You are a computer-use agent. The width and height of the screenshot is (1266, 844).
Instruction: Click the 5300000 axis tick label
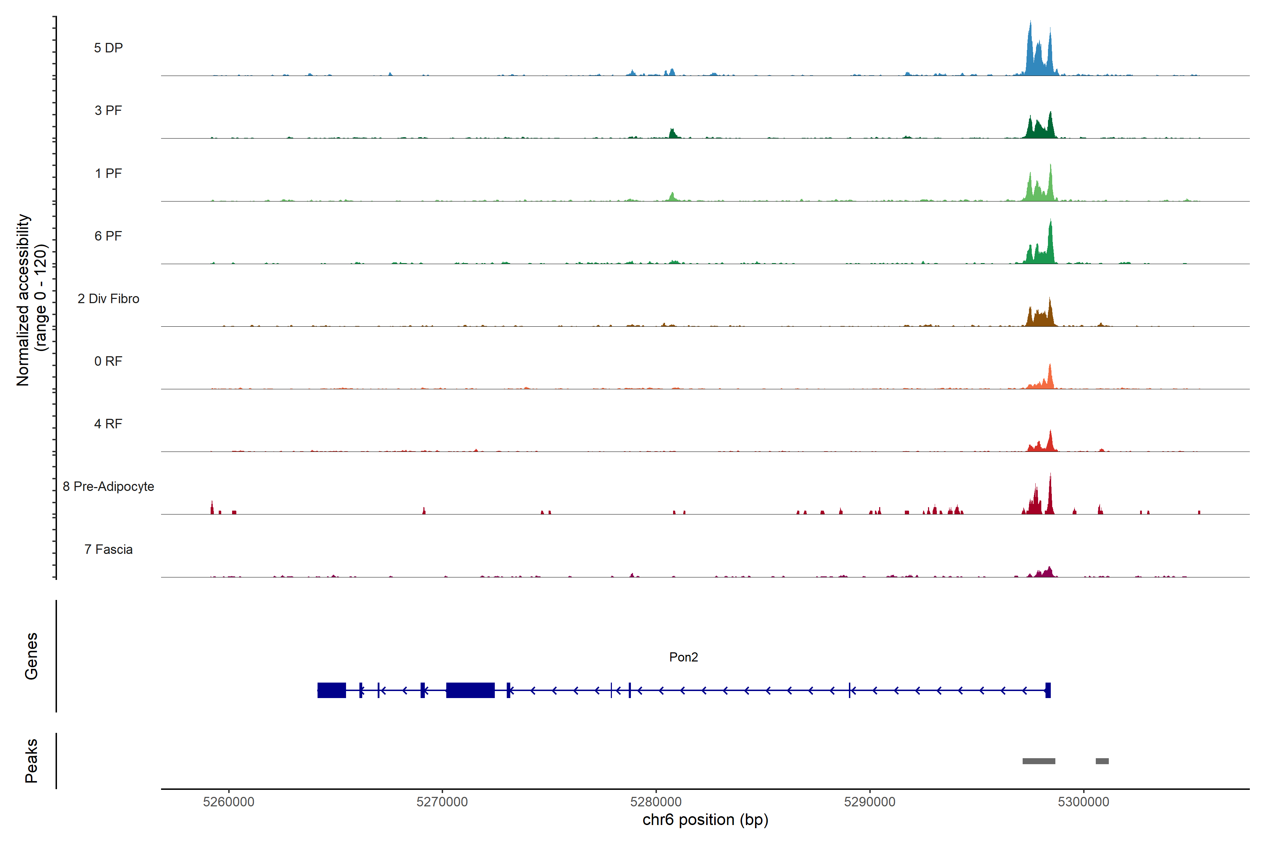tap(1083, 801)
